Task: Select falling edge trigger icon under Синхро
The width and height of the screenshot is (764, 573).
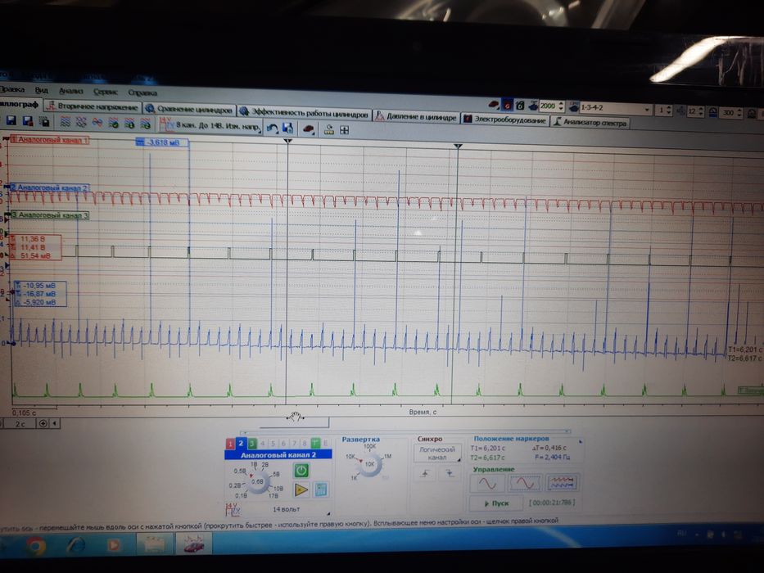Action: [x=450, y=473]
